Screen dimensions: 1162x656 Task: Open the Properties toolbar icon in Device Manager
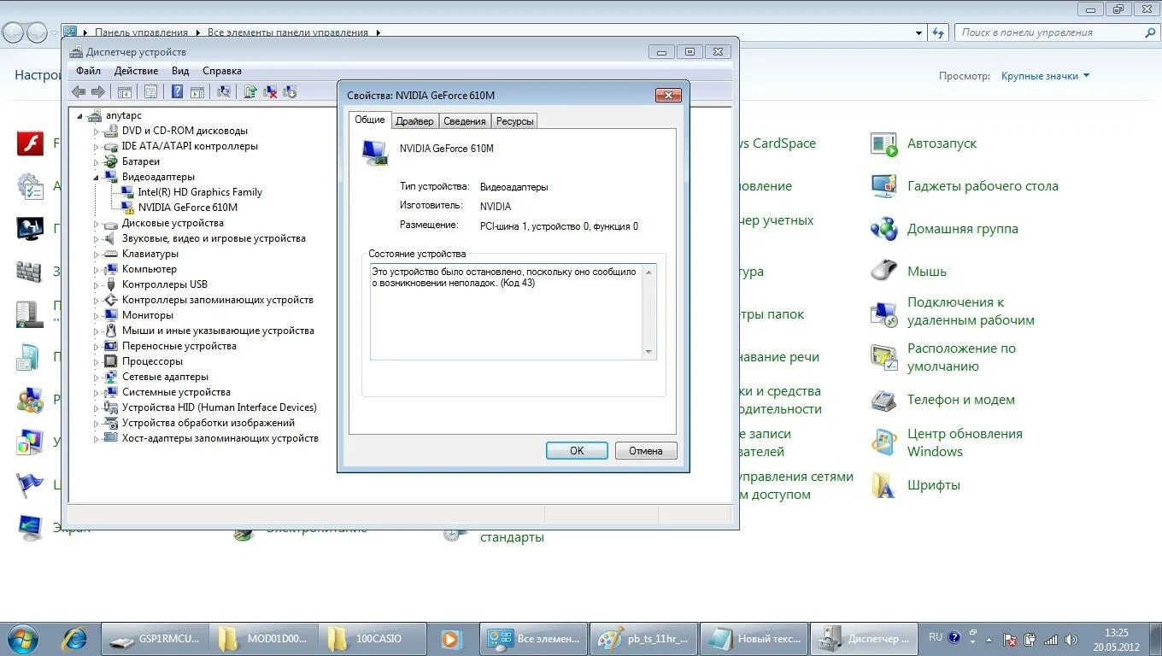[150, 91]
